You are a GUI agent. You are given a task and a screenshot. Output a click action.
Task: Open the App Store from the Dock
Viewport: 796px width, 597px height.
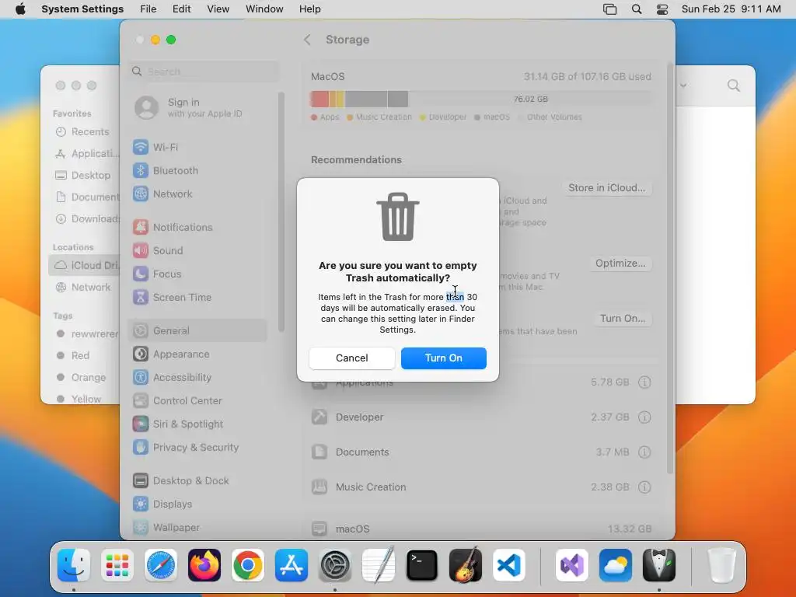tap(292, 565)
